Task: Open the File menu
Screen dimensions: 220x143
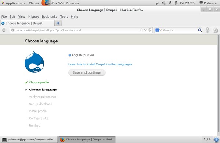Action: (4, 17)
